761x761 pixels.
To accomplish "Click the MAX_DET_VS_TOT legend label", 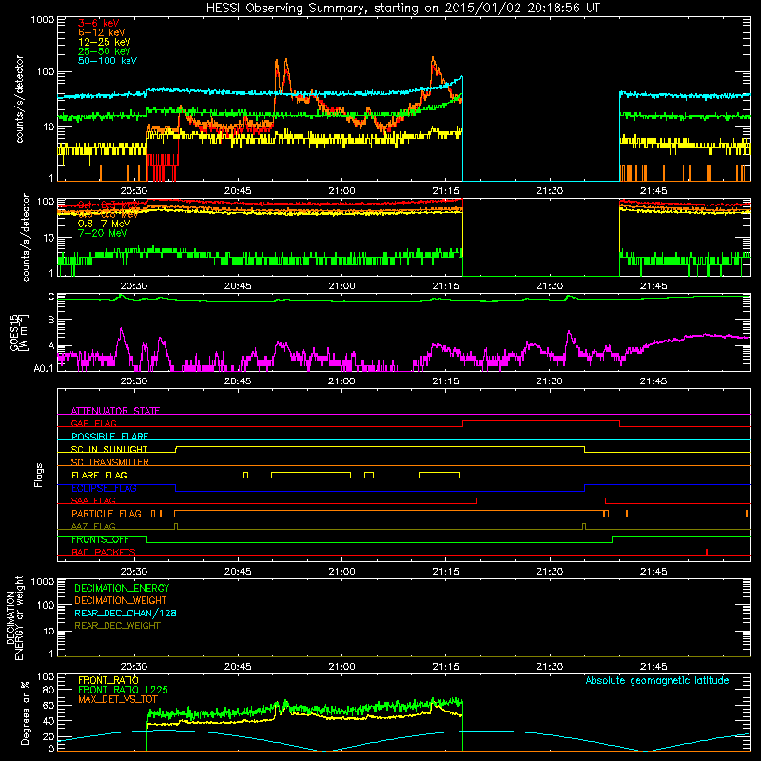I will [117, 699].
